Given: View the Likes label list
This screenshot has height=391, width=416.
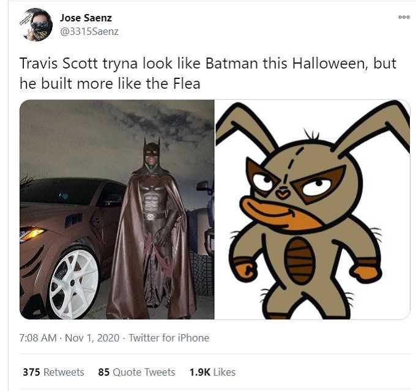Looking at the screenshot, I should (x=224, y=372).
